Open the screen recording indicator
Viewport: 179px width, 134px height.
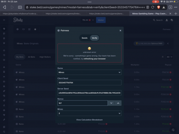click(x=155, y=2)
